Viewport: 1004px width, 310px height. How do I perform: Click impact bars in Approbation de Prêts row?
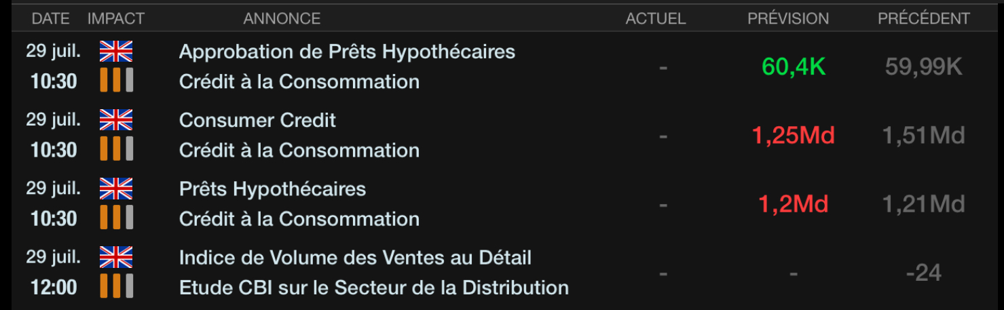point(117,80)
